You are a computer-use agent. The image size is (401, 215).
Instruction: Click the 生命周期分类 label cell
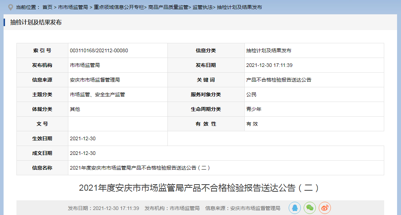[206, 109]
